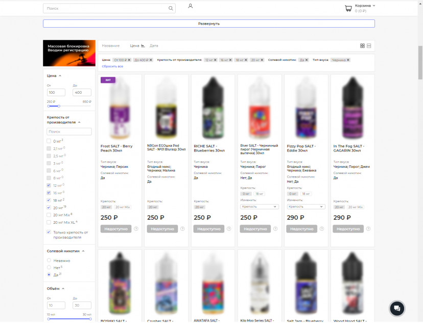Uncheck the '18 мг' strength checkbox
This screenshot has height=323, width=423.
point(49,200)
